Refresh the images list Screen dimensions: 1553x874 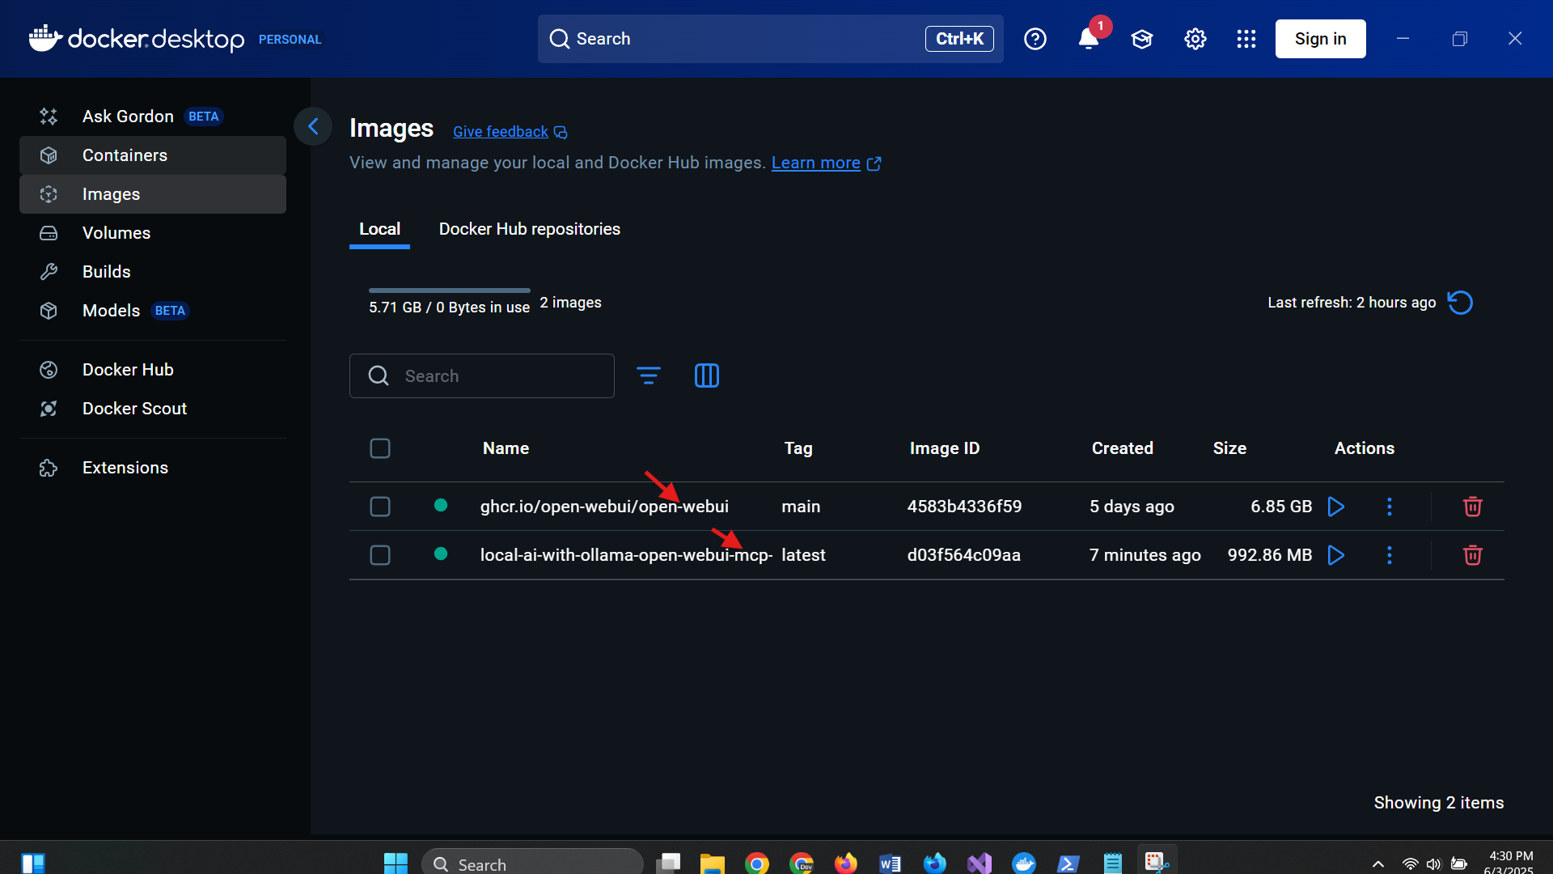click(1460, 303)
